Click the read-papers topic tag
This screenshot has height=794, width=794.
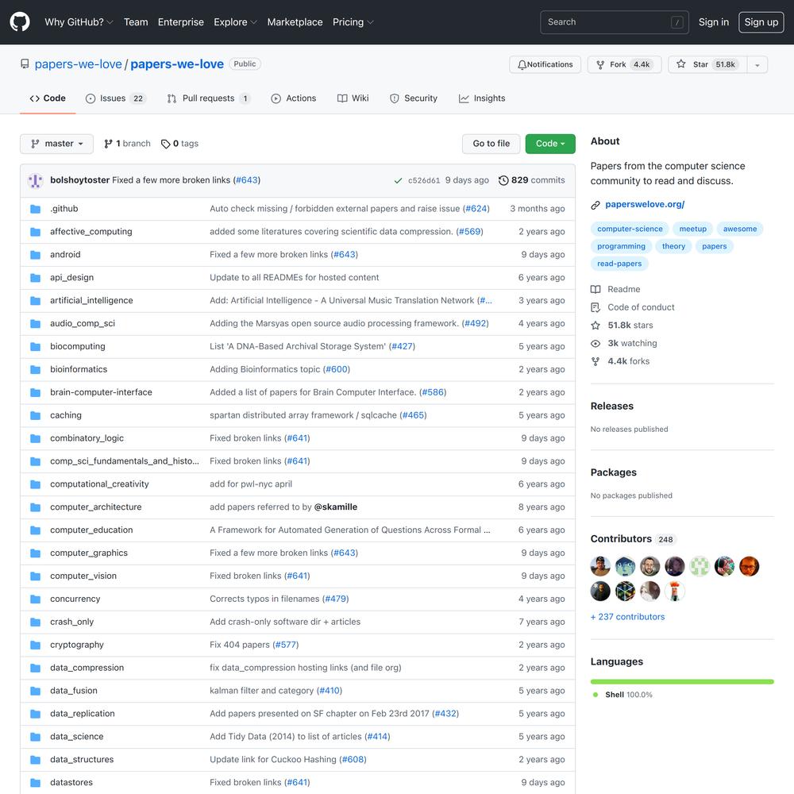pos(619,264)
